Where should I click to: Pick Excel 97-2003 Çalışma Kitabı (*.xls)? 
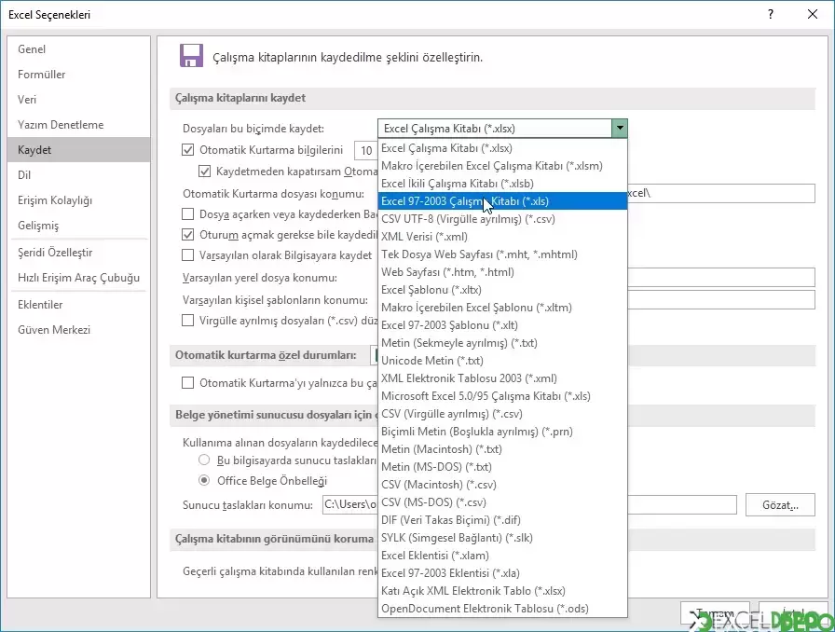tap(502, 201)
